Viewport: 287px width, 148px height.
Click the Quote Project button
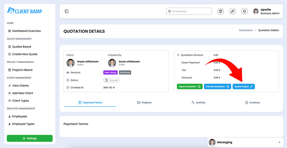[244, 87]
